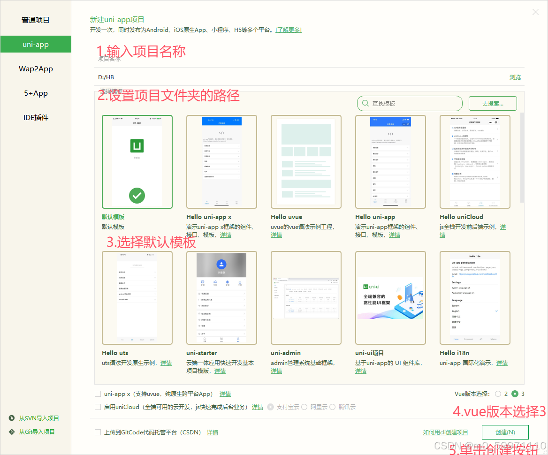Select the uni-starter template thumbnail
The width and height of the screenshot is (548, 455).
pyautogui.click(x=221, y=298)
